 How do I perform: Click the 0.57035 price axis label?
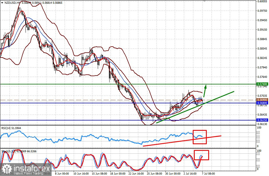pyautogui.click(x=262, y=96)
